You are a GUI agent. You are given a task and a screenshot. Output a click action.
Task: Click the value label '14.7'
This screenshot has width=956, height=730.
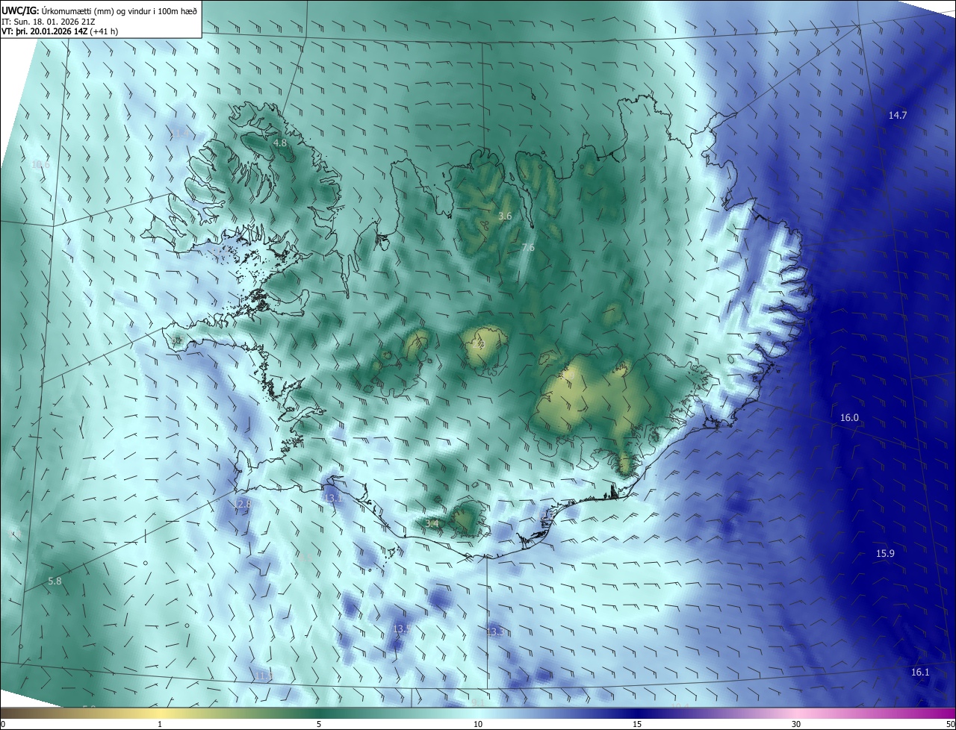click(x=898, y=115)
